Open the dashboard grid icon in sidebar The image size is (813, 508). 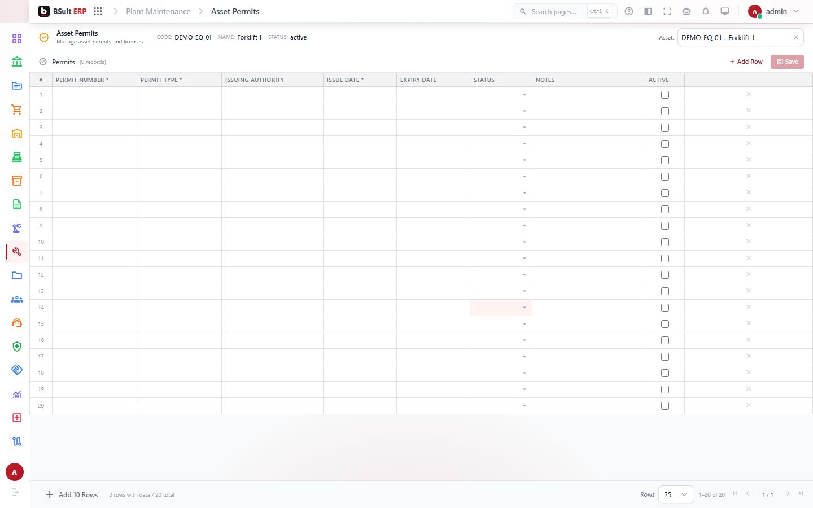[x=17, y=38]
